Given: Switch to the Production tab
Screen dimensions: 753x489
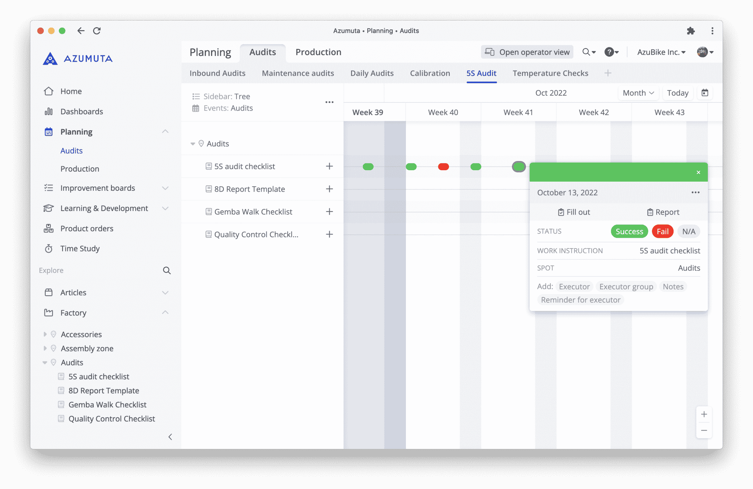Looking at the screenshot, I should click(318, 52).
